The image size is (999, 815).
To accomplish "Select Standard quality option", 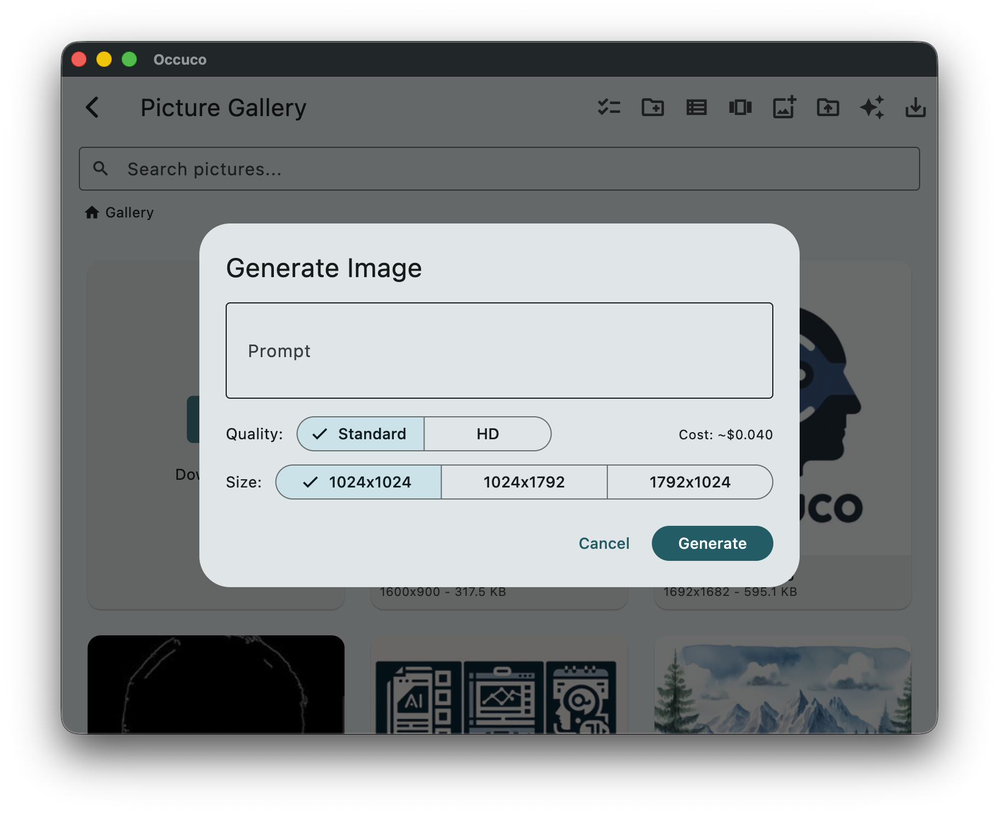I will pyautogui.click(x=361, y=434).
